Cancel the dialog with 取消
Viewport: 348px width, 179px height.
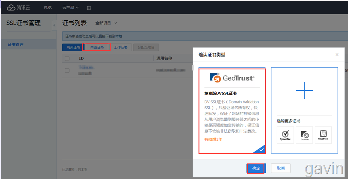pyautogui.click(x=280, y=168)
